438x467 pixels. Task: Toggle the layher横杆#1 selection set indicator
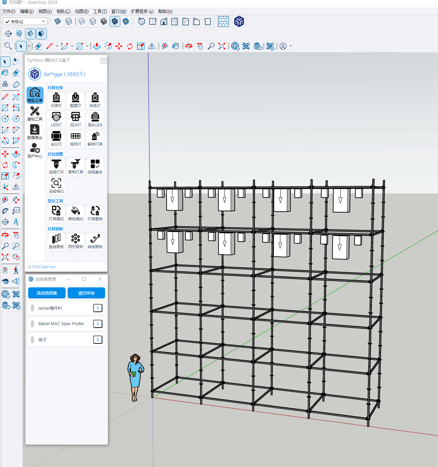[x=32, y=308]
